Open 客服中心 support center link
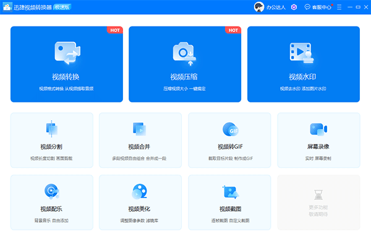The width and height of the screenshot is (371, 247). [x=322, y=7]
